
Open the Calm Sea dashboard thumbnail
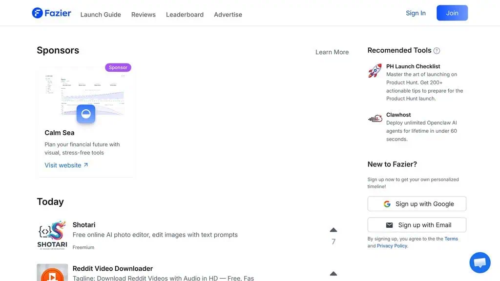(x=85, y=94)
